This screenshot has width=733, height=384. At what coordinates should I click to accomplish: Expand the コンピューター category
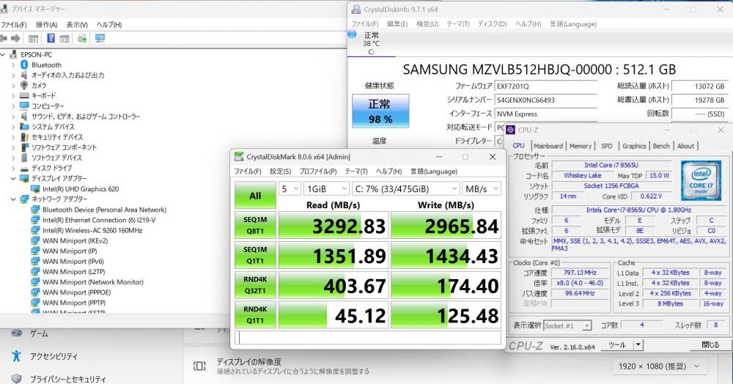coord(13,106)
